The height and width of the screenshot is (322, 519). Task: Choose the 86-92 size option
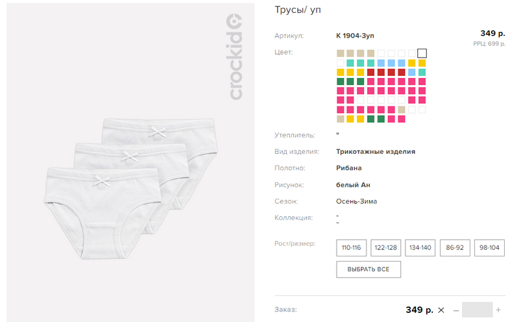pos(455,247)
